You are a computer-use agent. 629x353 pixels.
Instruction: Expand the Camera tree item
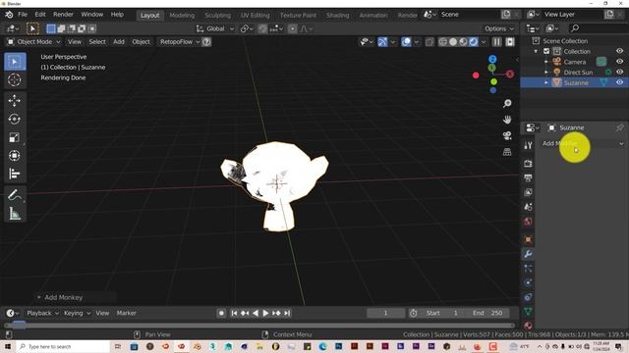(x=546, y=62)
